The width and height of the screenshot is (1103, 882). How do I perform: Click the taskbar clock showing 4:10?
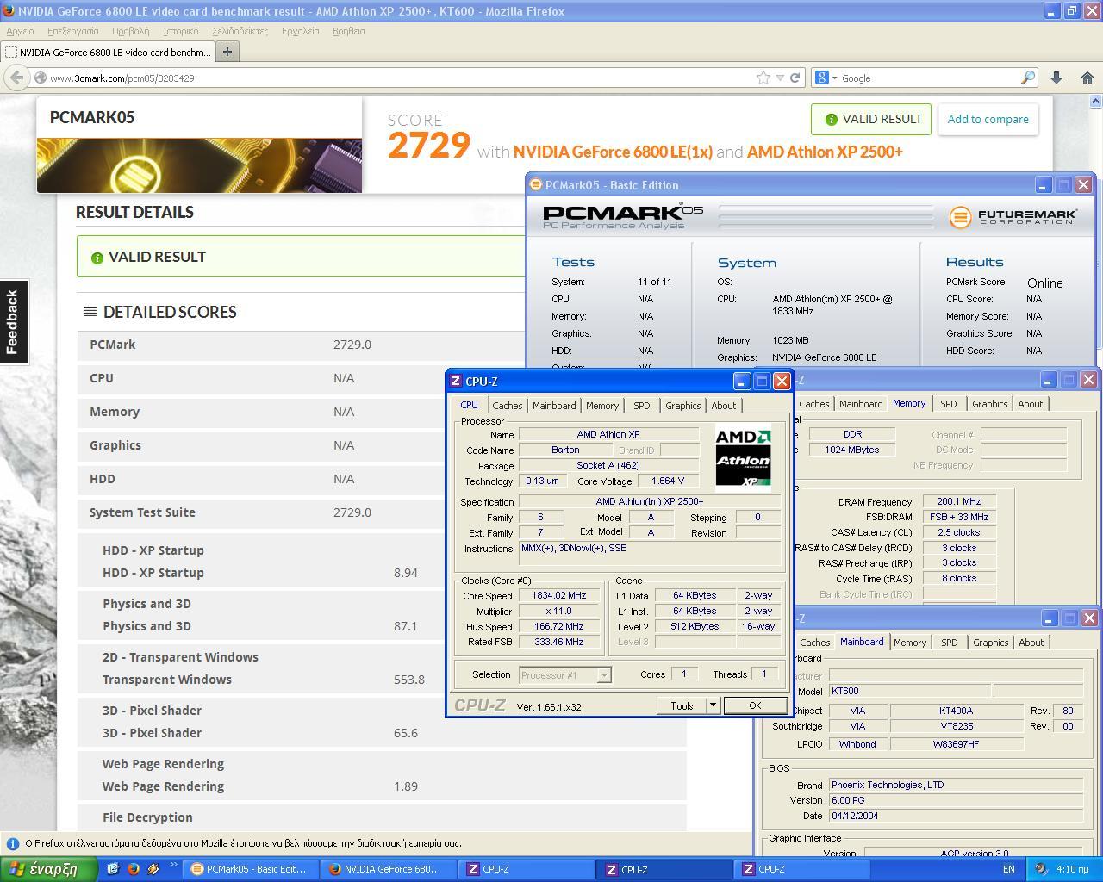[1072, 869]
